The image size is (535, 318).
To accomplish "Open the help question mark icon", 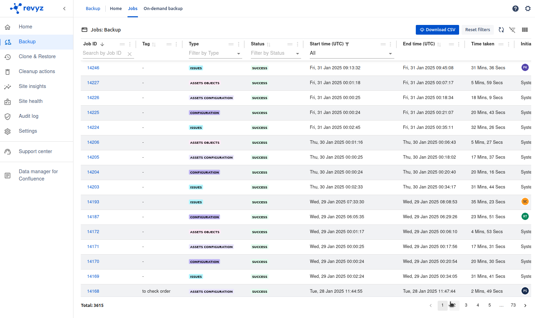I will [515, 9].
